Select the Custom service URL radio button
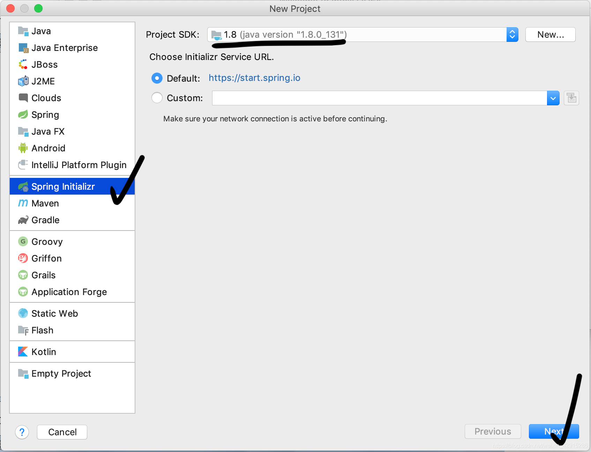Image resolution: width=591 pixels, height=452 pixels. pos(157,98)
